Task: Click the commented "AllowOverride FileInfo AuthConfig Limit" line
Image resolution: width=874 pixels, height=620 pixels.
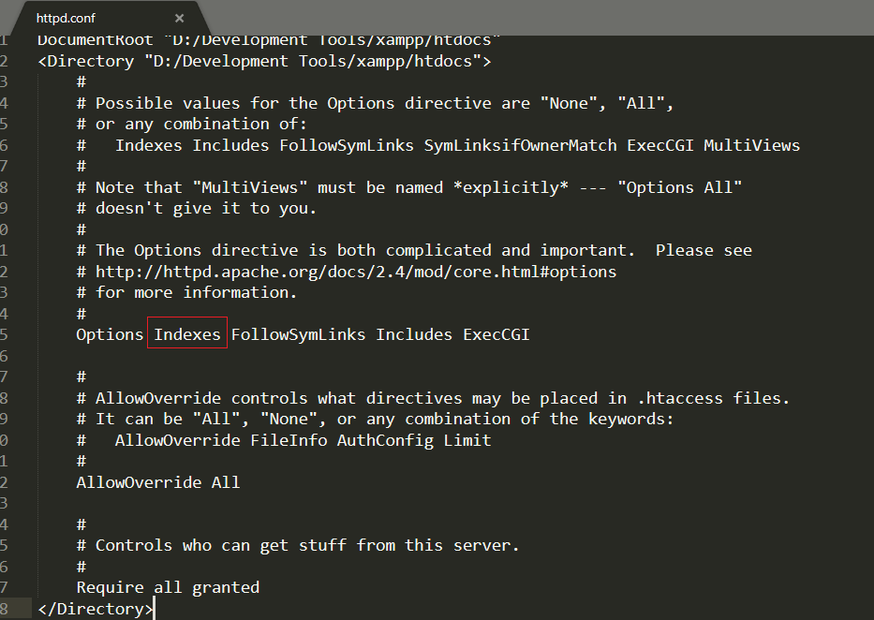Action: (303, 440)
